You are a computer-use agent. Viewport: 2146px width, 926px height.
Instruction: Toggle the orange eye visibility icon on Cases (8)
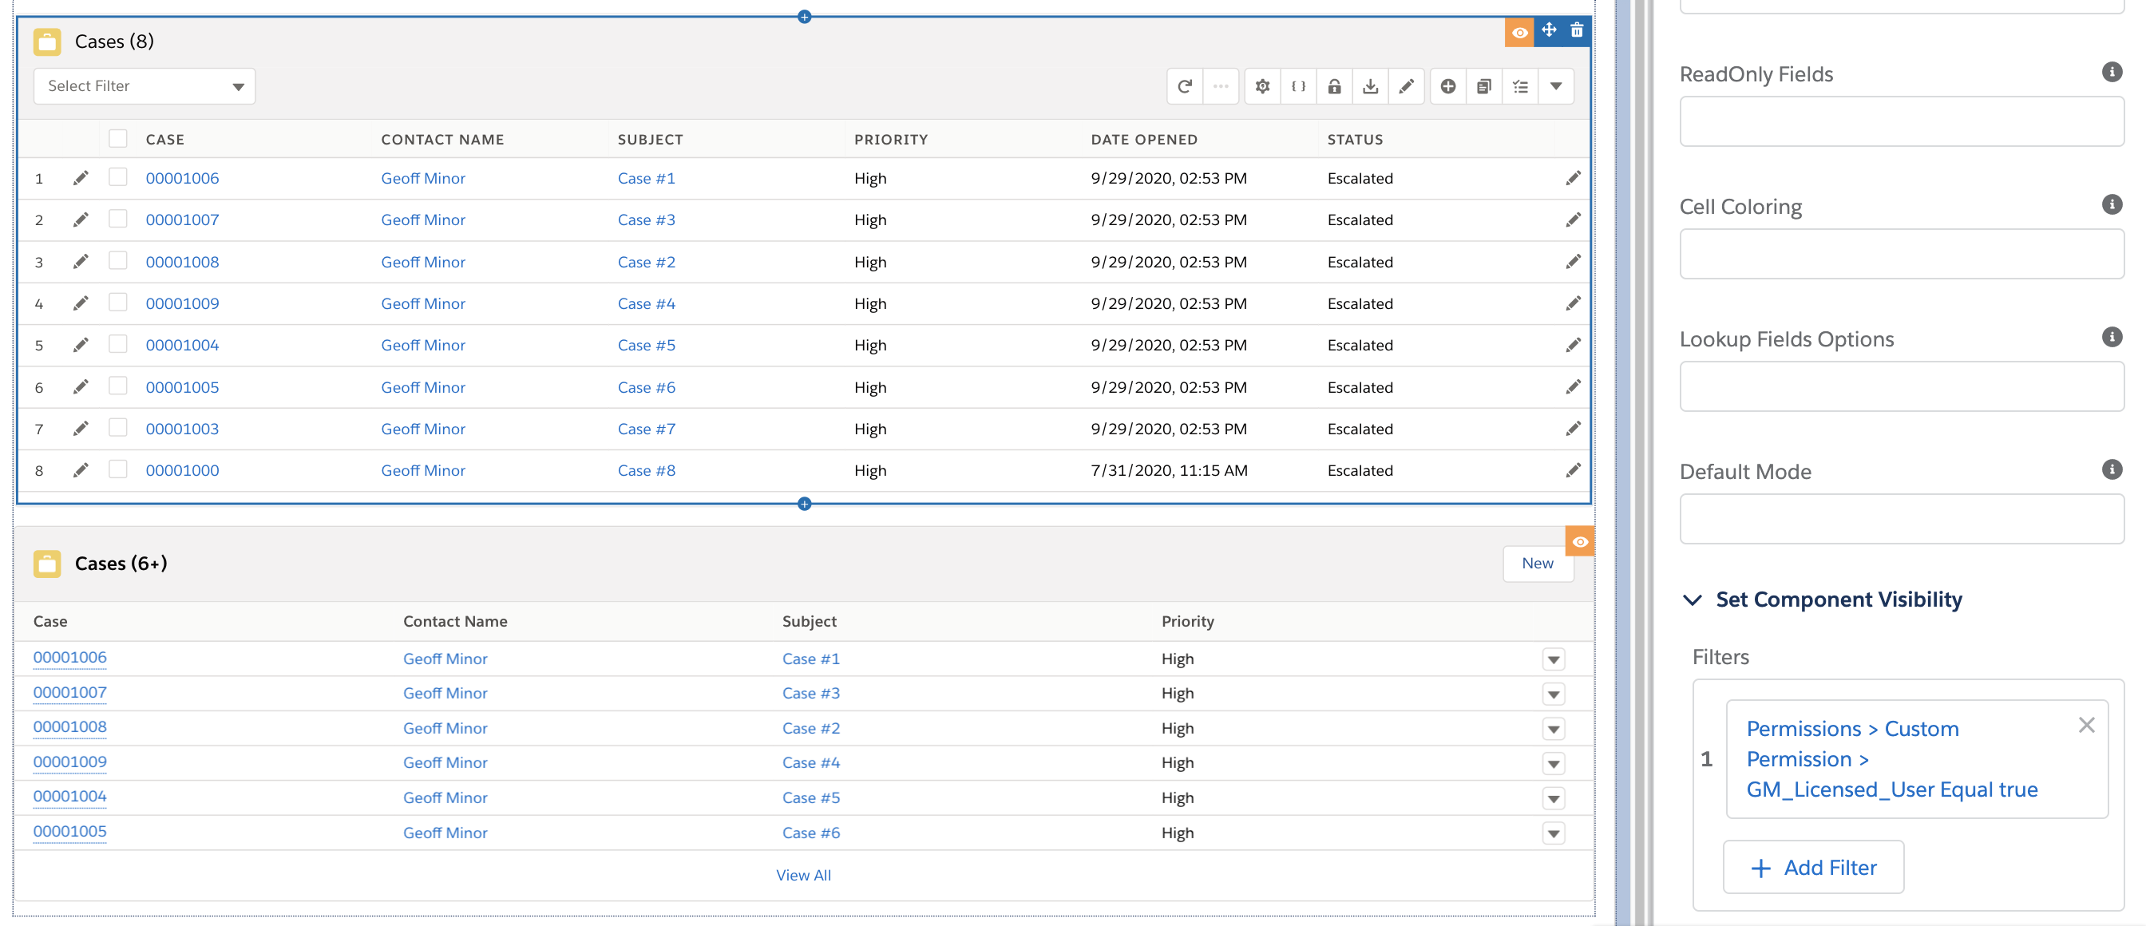point(1519,33)
